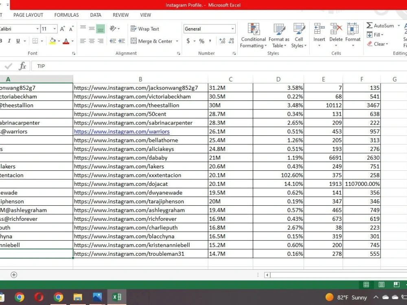Click Insert Function fx icon
Viewport: 407px width, 305px height.
coord(22,66)
